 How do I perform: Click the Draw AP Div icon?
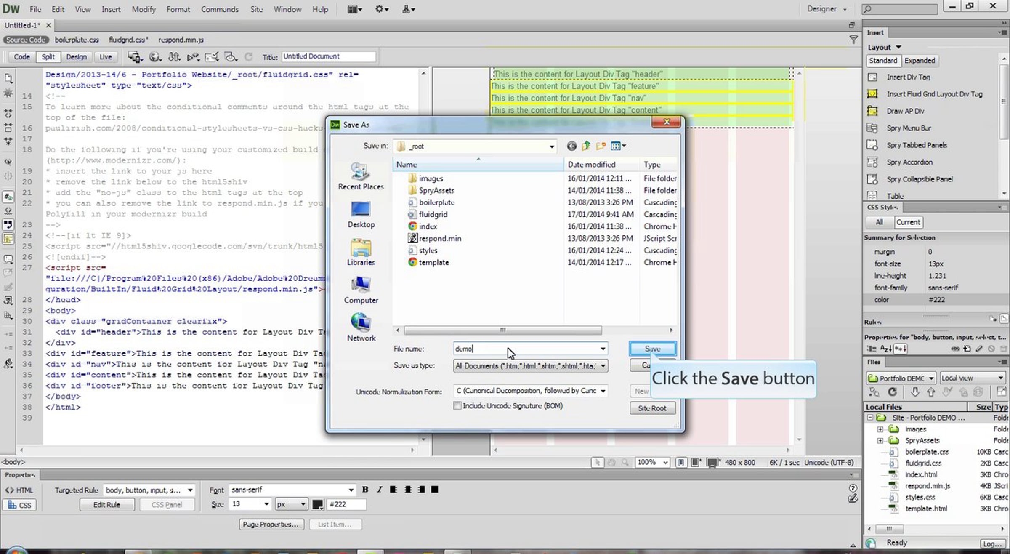[x=872, y=111]
